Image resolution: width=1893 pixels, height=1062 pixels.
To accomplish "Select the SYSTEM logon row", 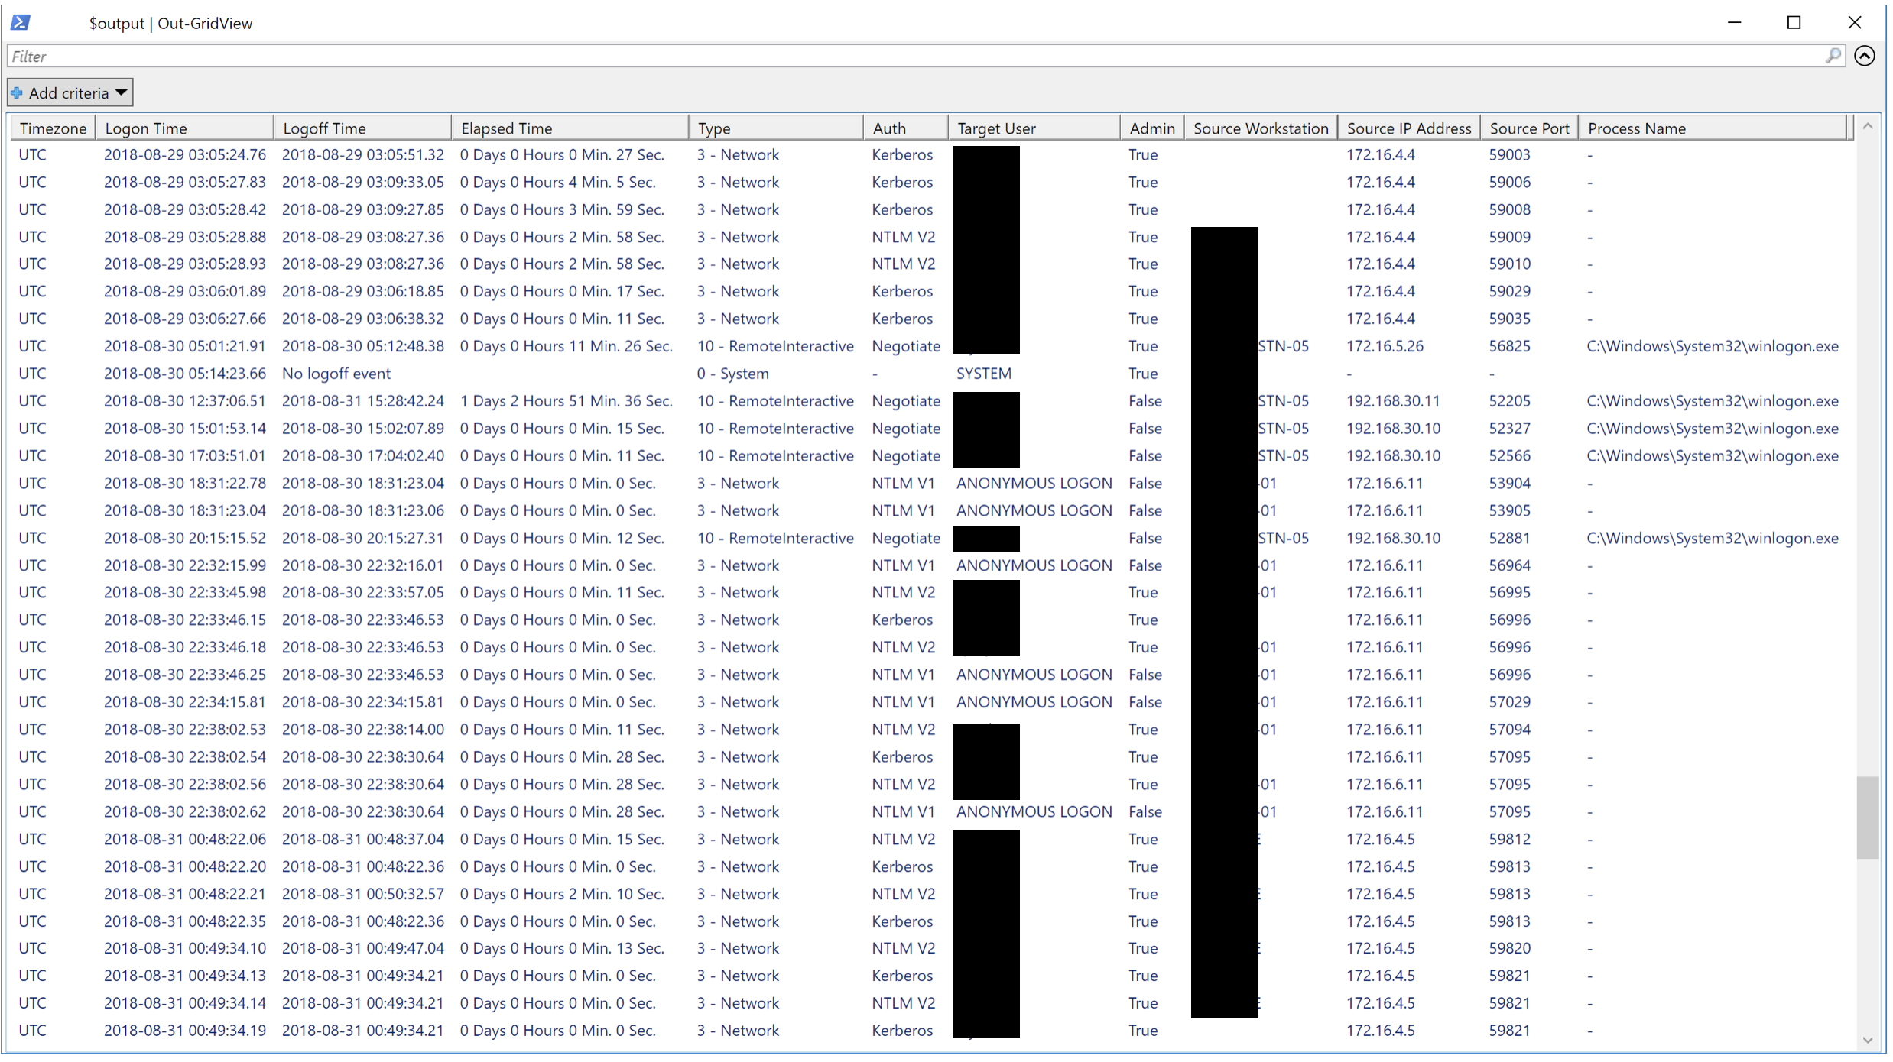I will [x=983, y=374].
